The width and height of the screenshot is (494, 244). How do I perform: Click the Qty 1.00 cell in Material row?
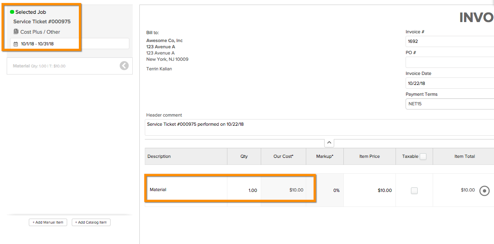pyautogui.click(x=244, y=190)
